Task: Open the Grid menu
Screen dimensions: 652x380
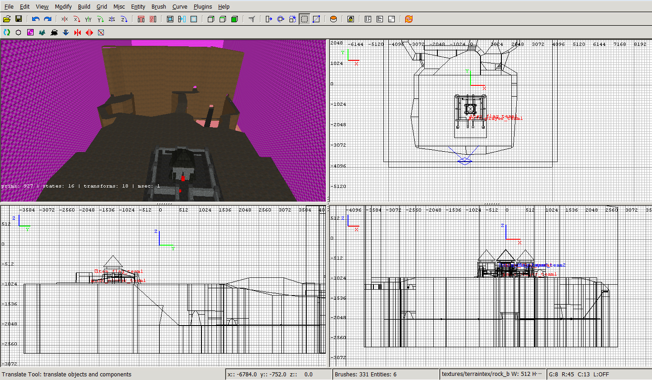Action: pyautogui.click(x=102, y=7)
